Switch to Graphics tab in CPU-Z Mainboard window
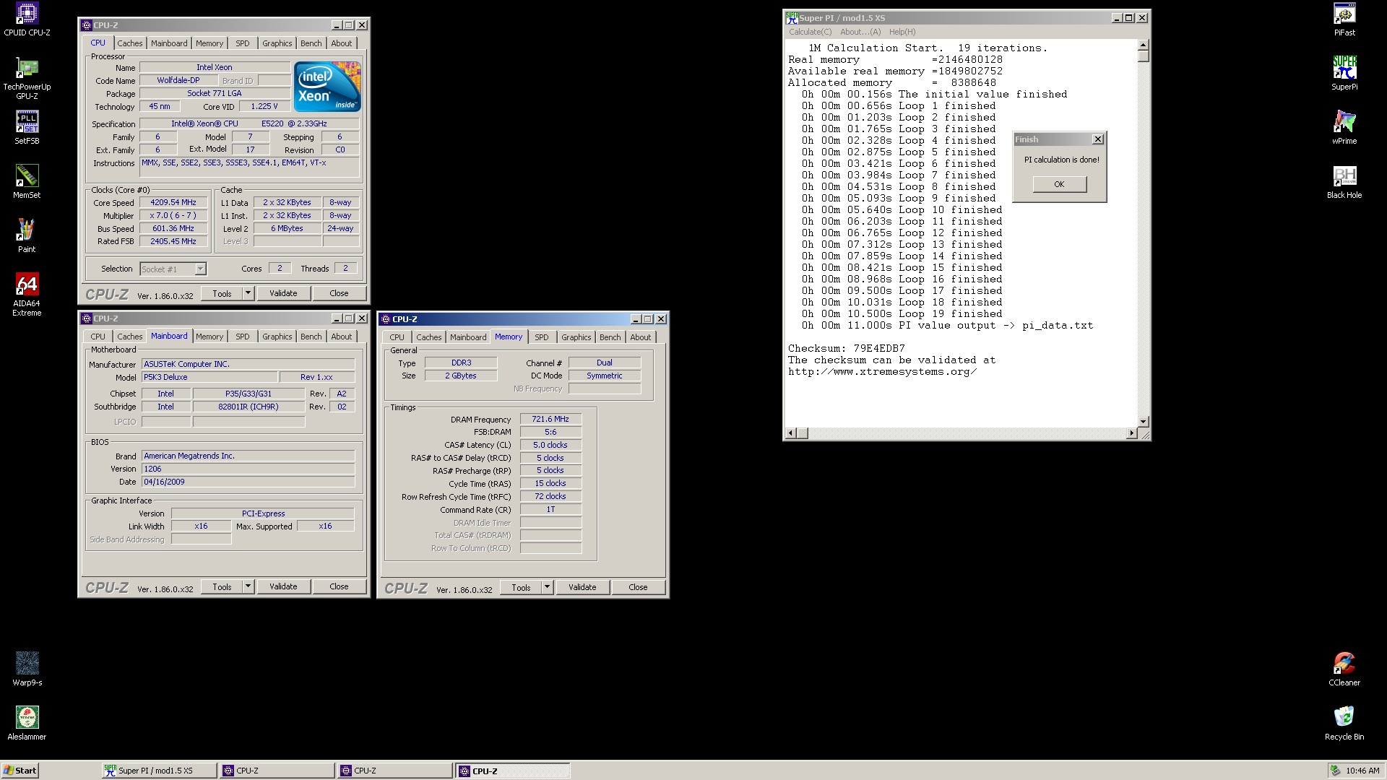Viewport: 1387px width, 780px height. [x=277, y=337]
